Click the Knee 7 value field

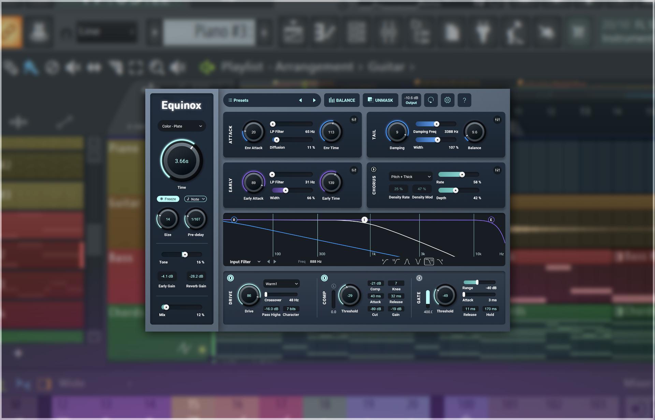(x=396, y=283)
